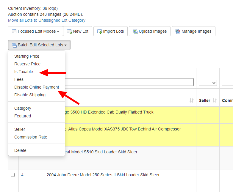Expand the Focused Edit Modes dropdown
The height and width of the screenshot is (192, 233).
pos(58,32)
